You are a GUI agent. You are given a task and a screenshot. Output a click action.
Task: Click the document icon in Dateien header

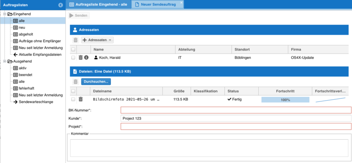(75, 72)
